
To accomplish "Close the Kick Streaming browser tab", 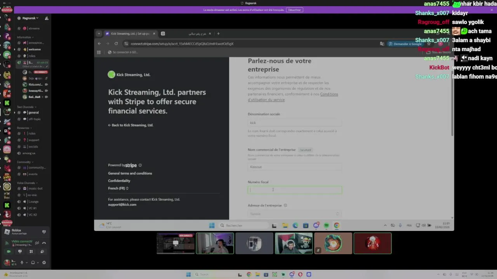I will tap(154, 34).
